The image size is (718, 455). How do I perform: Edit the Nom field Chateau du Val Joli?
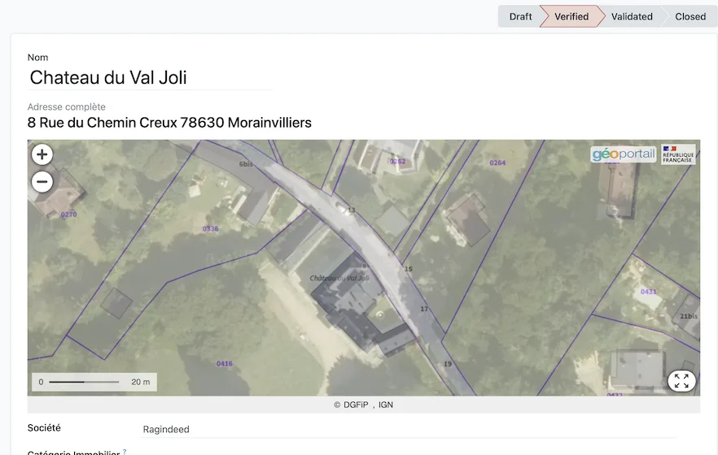pos(150,78)
